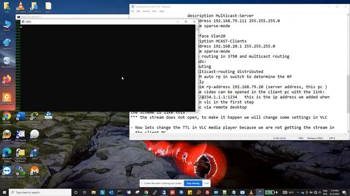Open WinSCP desktop shortcut
Image resolution: width=350 pixels, height=196 pixels.
click(21, 172)
